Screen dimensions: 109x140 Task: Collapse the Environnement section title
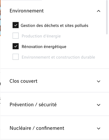(26, 11)
